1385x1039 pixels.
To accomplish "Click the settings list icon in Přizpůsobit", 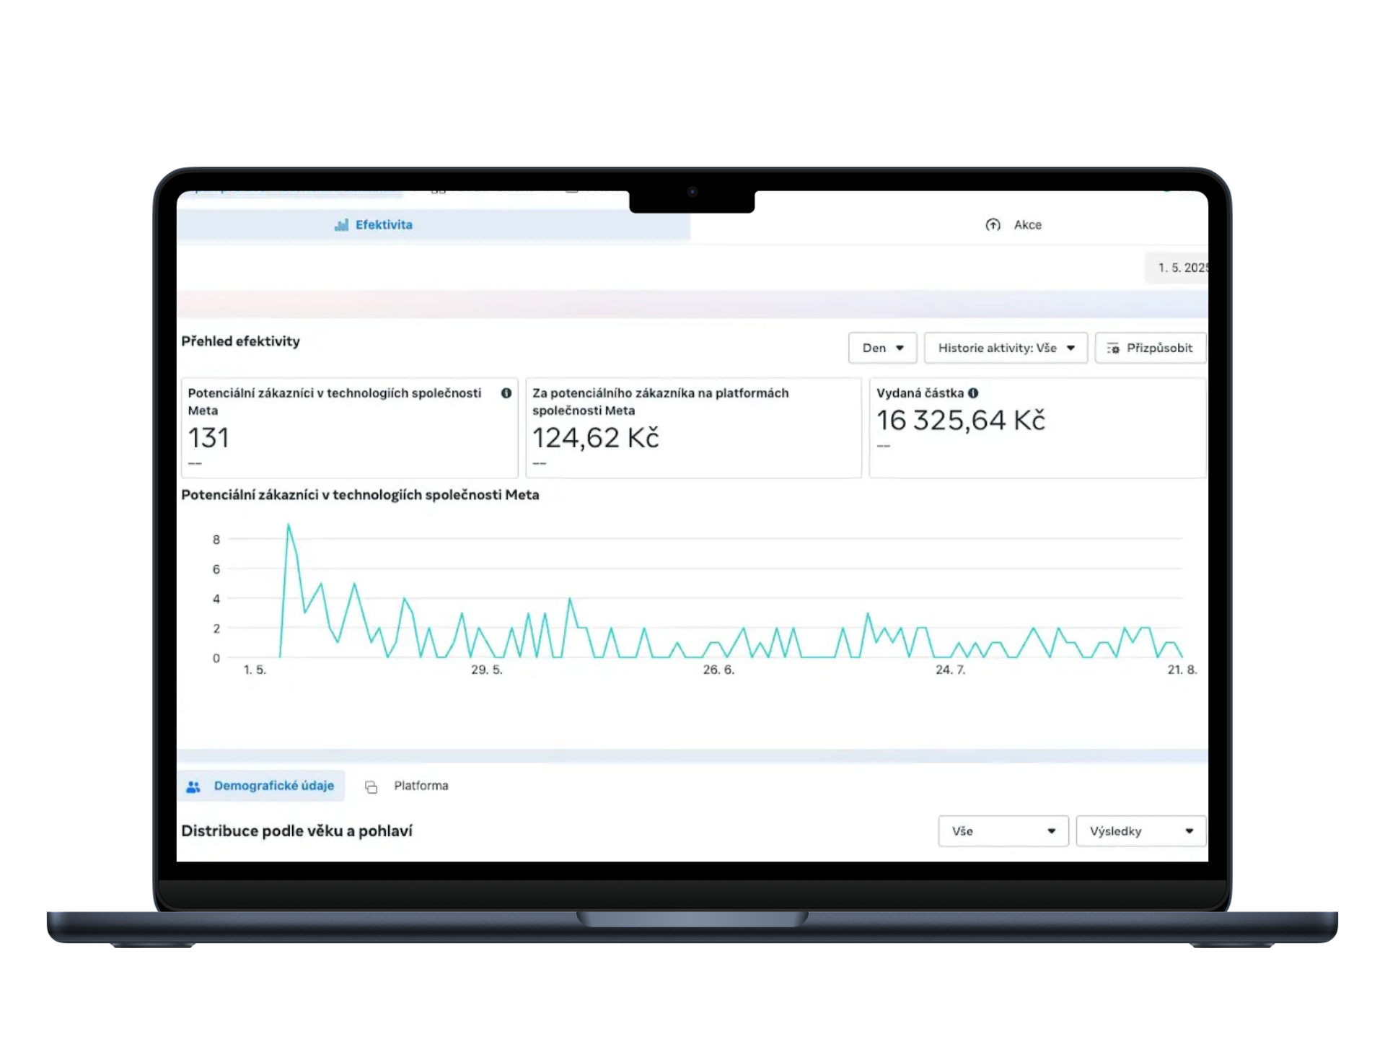I will tap(1113, 348).
